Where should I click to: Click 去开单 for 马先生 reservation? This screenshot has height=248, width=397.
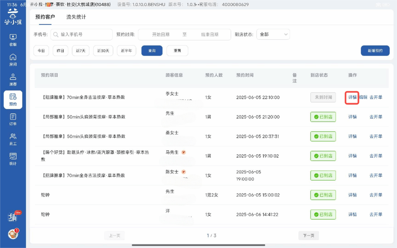coord(376,156)
